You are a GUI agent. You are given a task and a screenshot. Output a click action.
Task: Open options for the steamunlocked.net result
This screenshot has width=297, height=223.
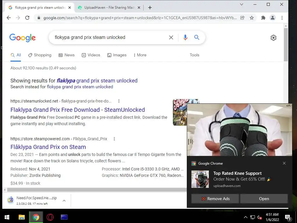point(119,101)
